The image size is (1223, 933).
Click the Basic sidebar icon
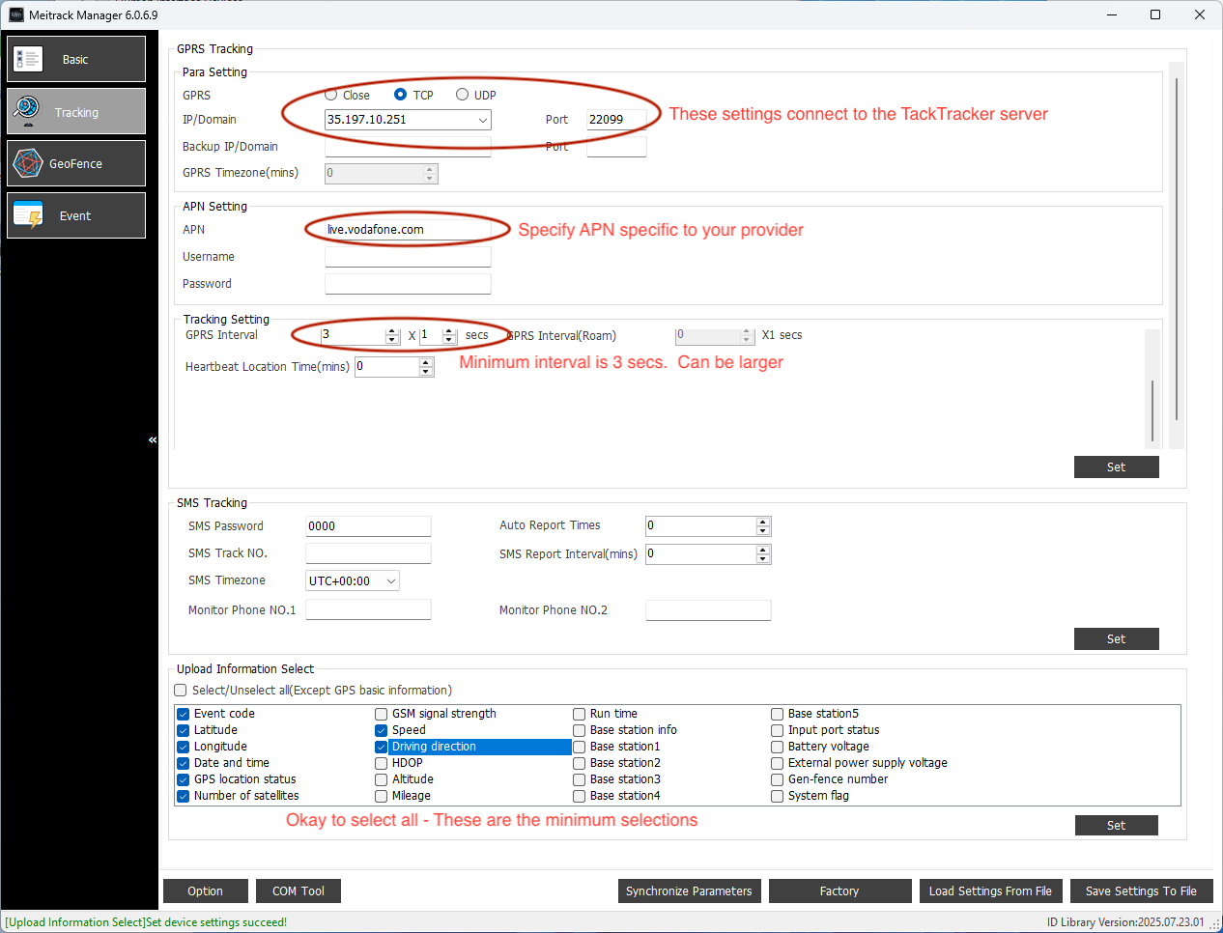[28, 60]
